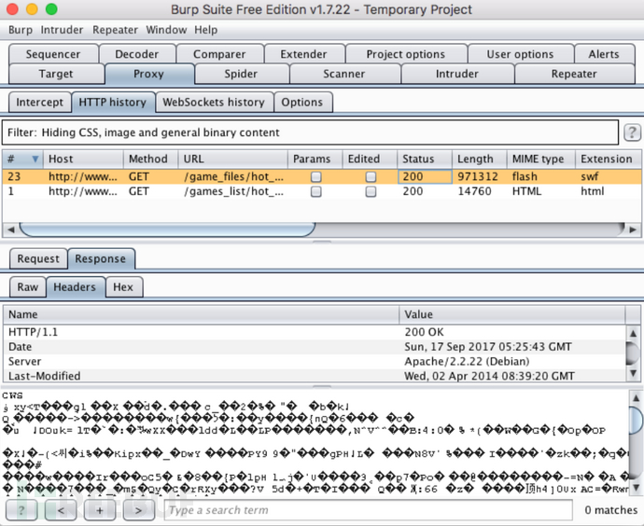Switch to the Comparer tab
This screenshot has width=644, height=526.
point(219,54)
